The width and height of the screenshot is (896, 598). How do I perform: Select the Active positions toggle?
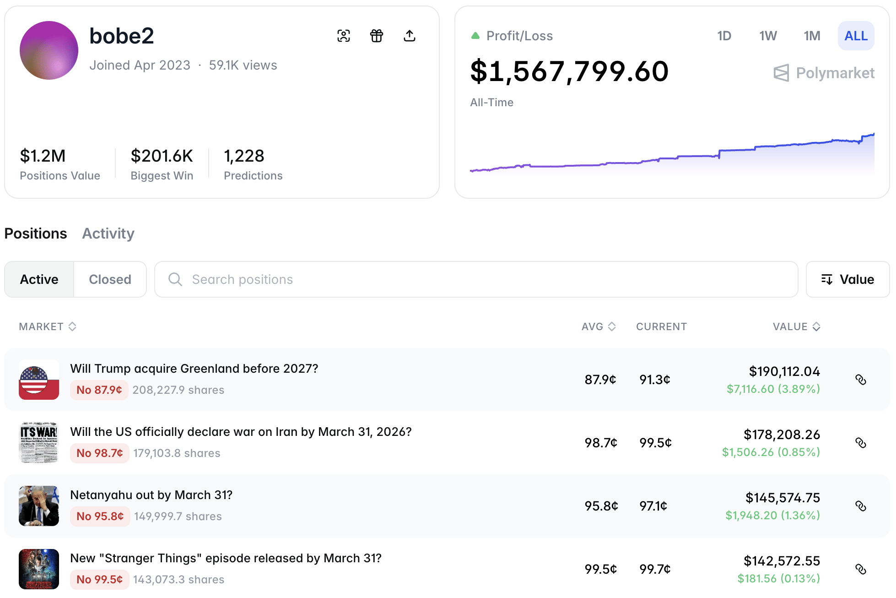pyautogui.click(x=39, y=279)
